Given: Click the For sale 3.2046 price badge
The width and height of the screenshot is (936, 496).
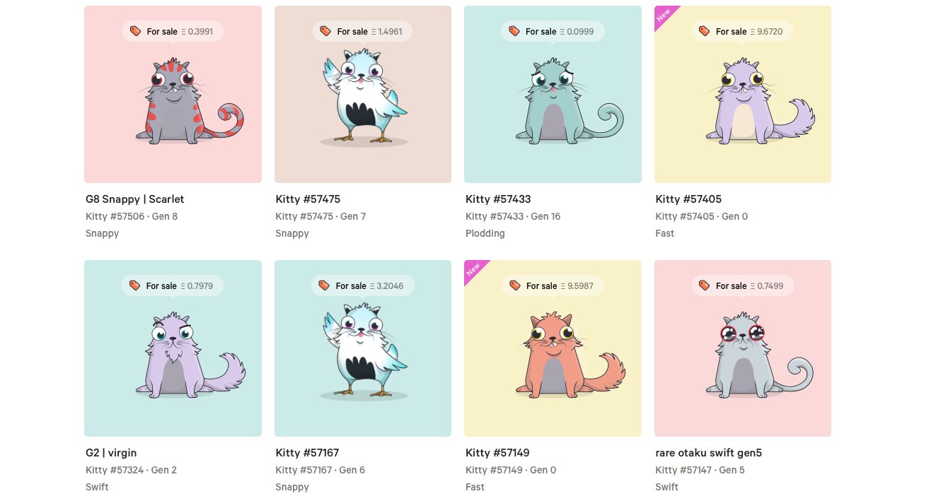Looking at the screenshot, I should (362, 285).
